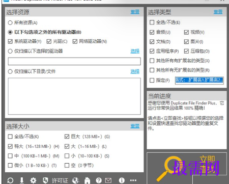Click the 当前进度 message text area
This screenshot has width=229, height=184.
187,124
